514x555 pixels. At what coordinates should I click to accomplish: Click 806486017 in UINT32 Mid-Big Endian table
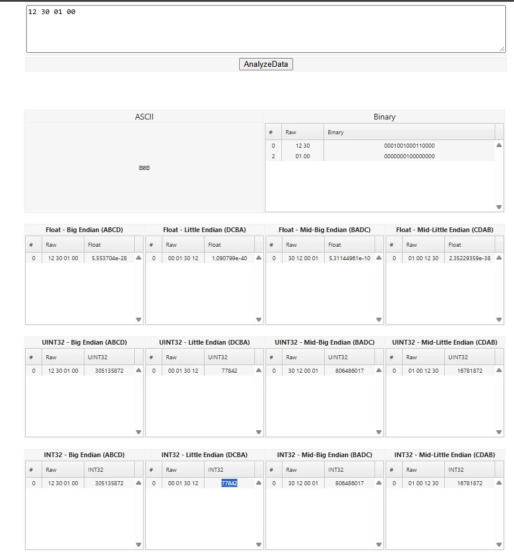349,370
